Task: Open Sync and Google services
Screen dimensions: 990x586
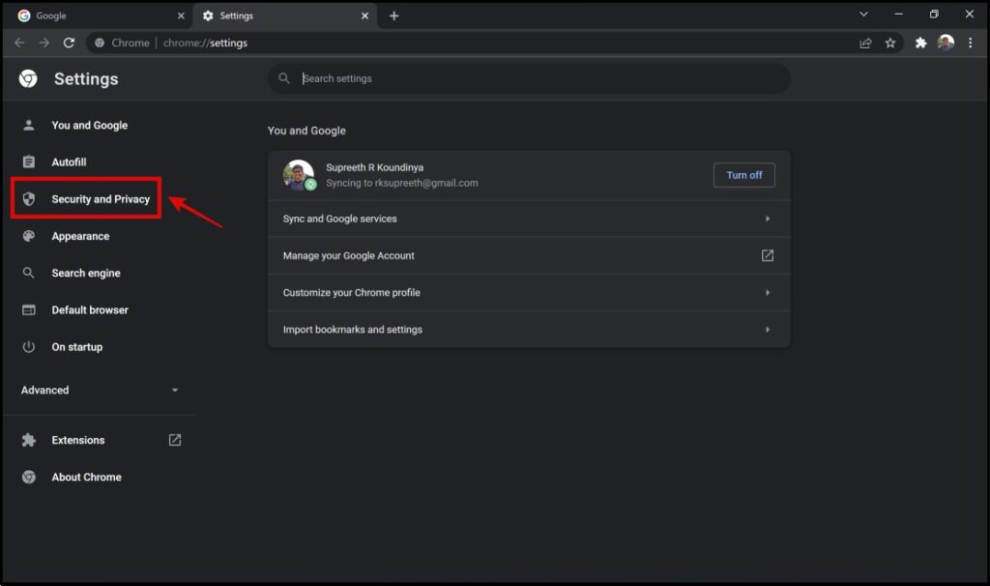Action: [x=529, y=219]
